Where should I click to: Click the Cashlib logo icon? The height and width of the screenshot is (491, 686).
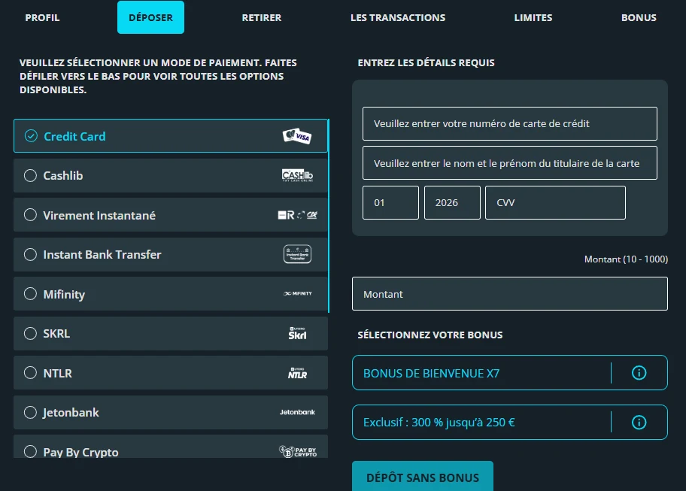pos(298,175)
